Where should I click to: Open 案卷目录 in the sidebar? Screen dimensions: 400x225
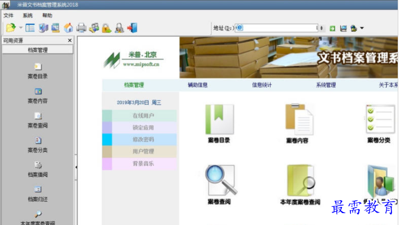click(37, 71)
